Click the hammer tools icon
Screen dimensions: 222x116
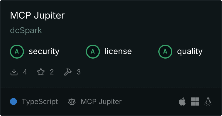[68, 72]
